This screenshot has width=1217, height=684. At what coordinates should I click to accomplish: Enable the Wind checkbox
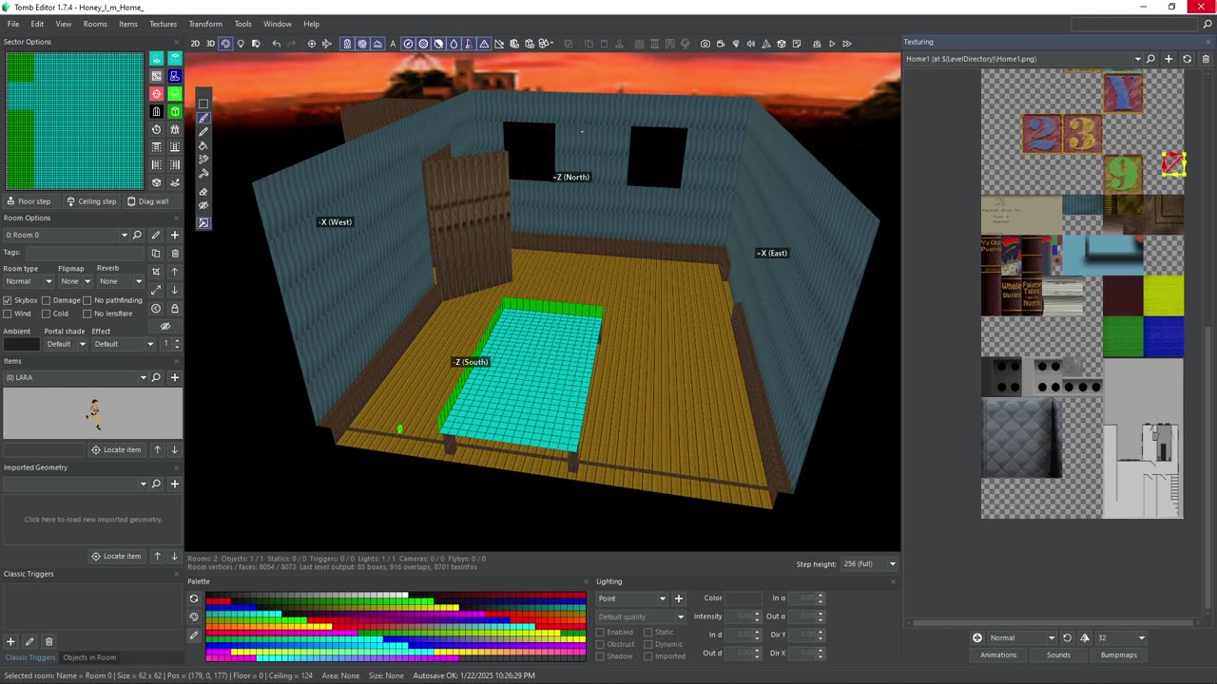8,313
